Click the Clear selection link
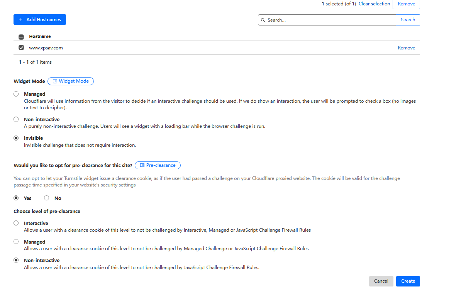The height and width of the screenshot is (300, 461). [374, 4]
